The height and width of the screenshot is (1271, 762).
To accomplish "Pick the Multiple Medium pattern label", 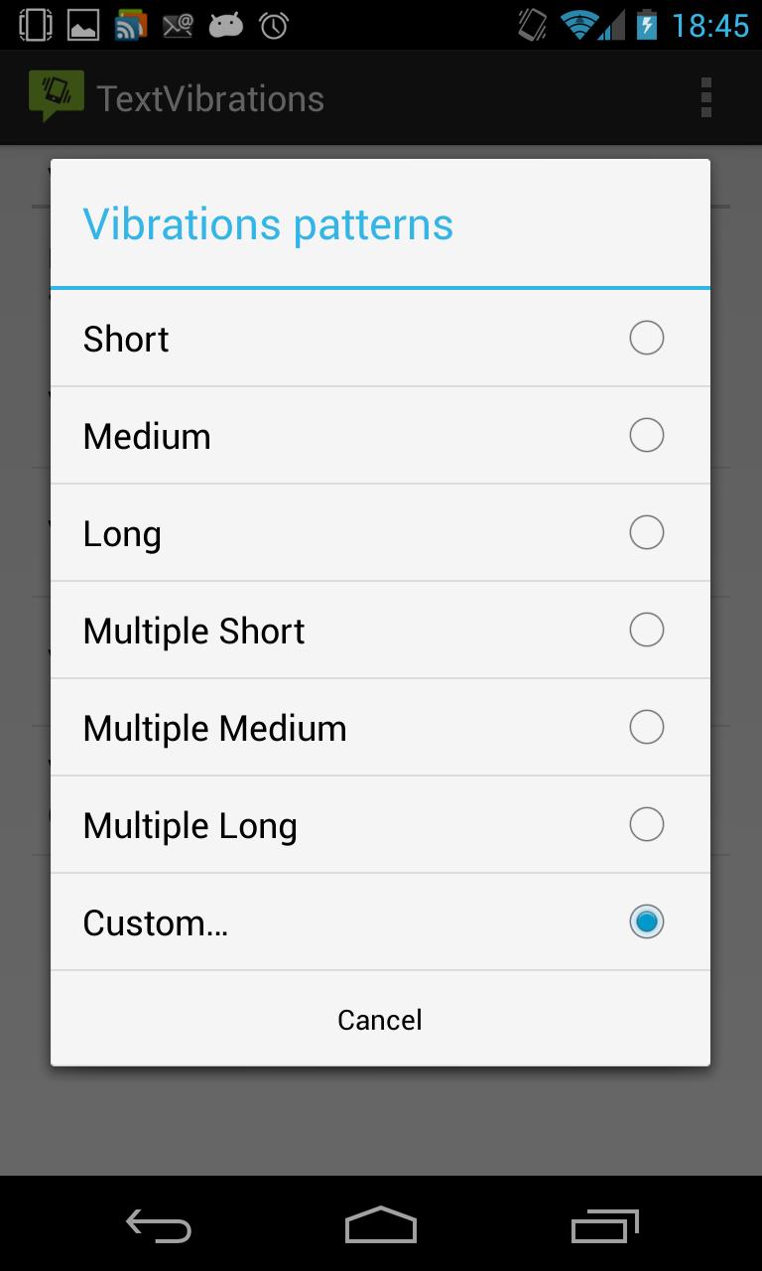I will 215,728.
